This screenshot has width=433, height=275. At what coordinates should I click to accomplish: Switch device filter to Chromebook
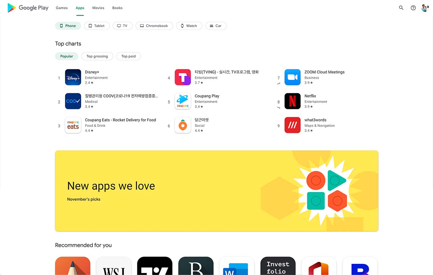tap(154, 26)
